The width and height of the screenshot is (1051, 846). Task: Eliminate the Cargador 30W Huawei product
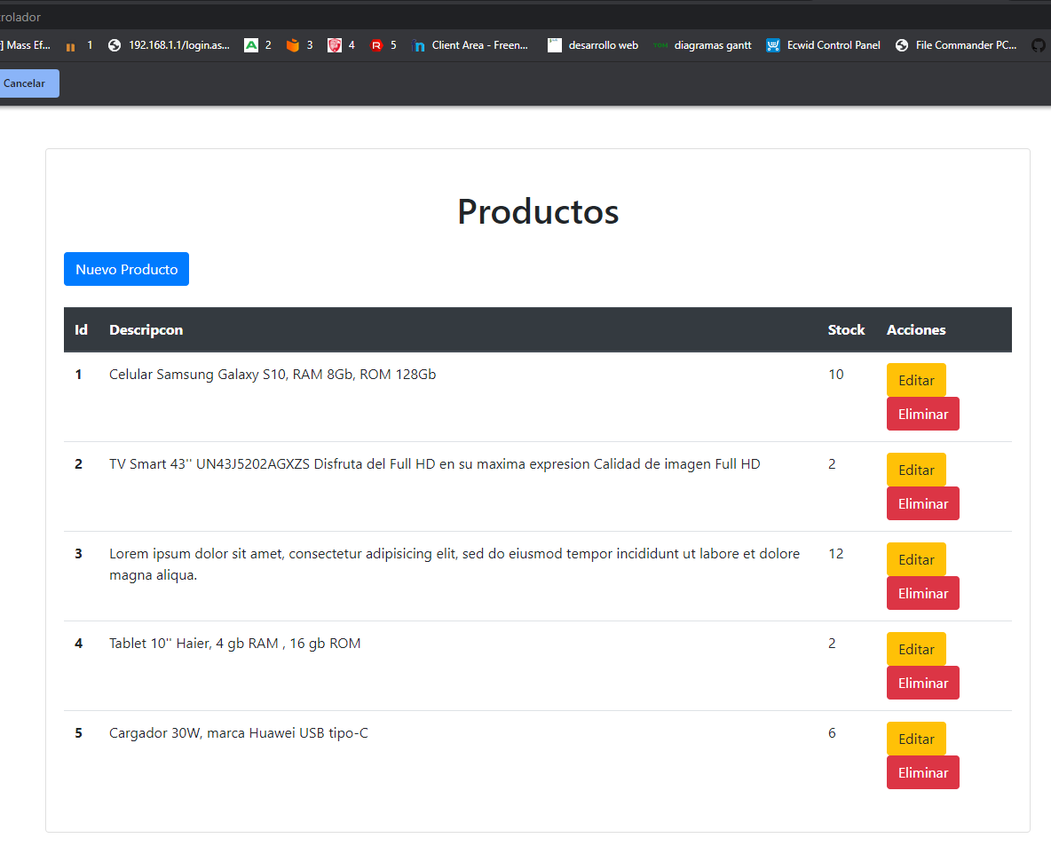point(922,772)
